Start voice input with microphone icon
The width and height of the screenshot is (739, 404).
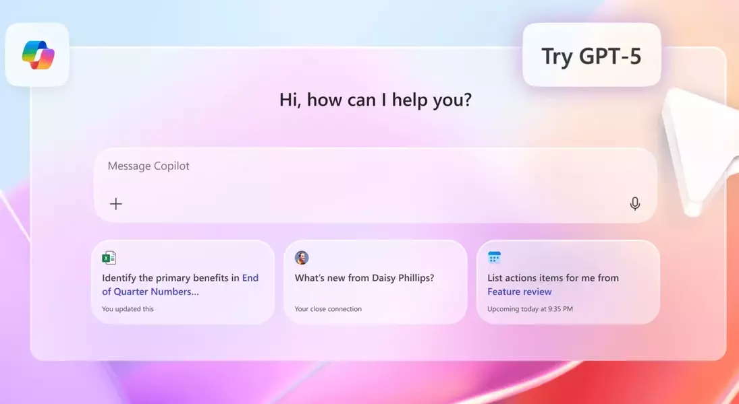click(x=634, y=204)
